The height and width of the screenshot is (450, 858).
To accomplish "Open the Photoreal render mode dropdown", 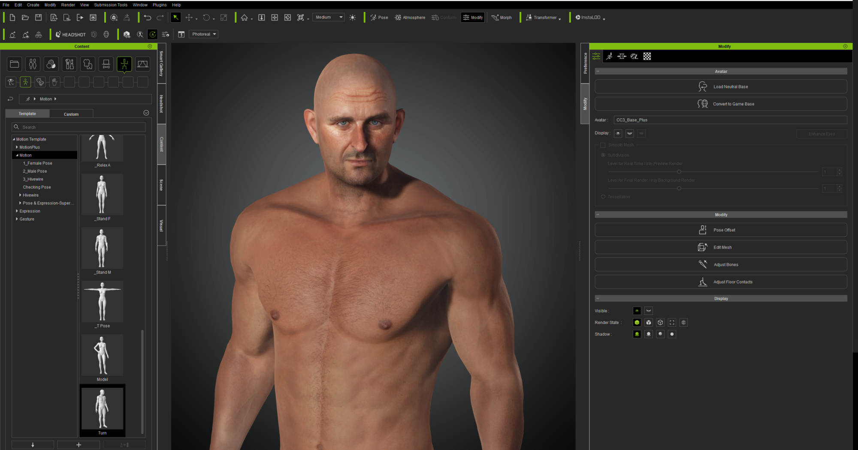I will [203, 34].
